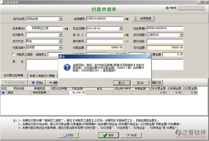This screenshot has height=141, width=209.
Task: Click the 用户单号 input field
Action: click(191, 8)
